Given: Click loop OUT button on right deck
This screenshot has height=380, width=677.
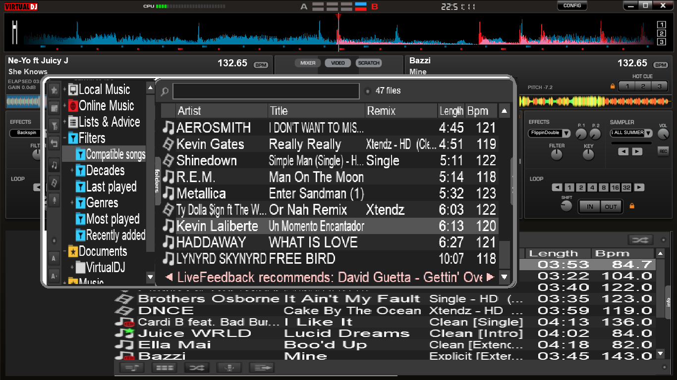Looking at the screenshot, I should pyautogui.click(x=611, y=207).
